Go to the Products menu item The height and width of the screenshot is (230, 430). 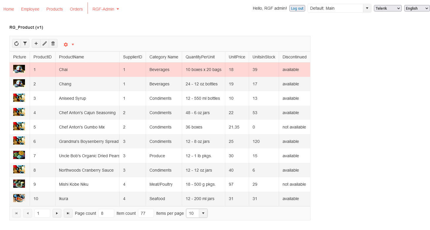[x=55, y=9]
